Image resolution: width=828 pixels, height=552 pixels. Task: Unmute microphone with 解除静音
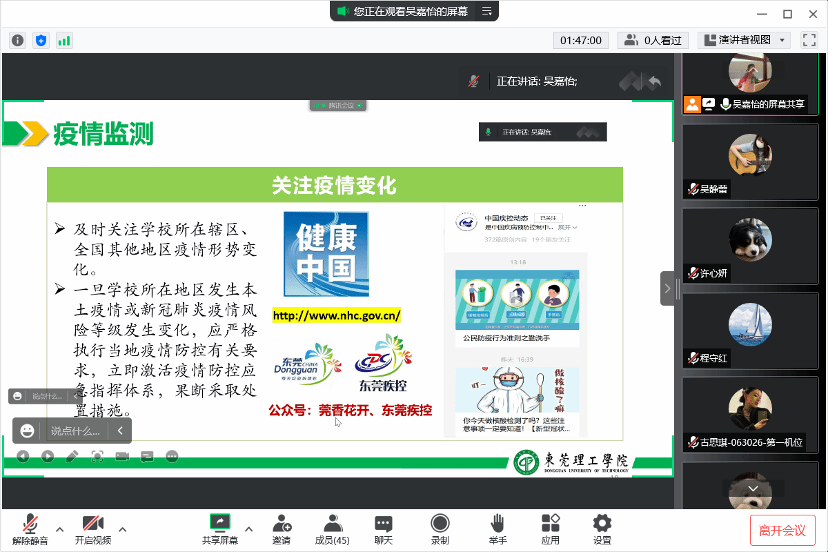click(x=30, y=529)
